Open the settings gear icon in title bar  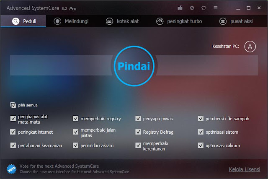point(192,8)
